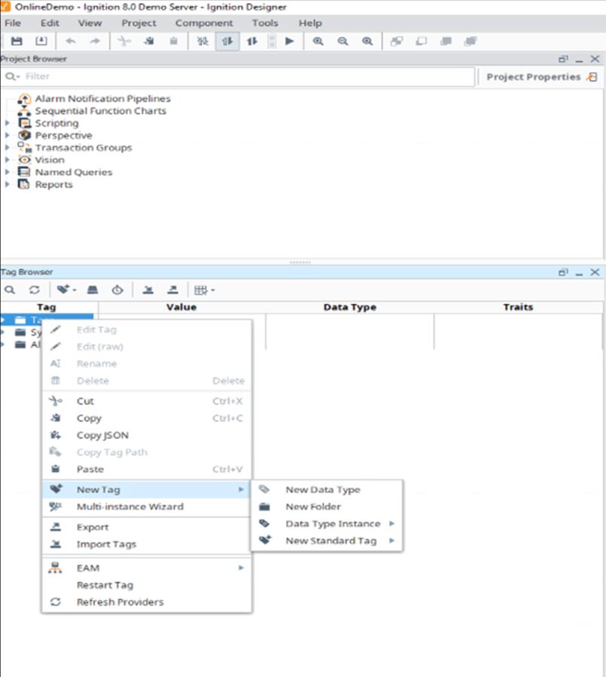Viewport: 606px width, 677px height.
Task: Choose New Data Type from submenu
Action: (326, 489)
